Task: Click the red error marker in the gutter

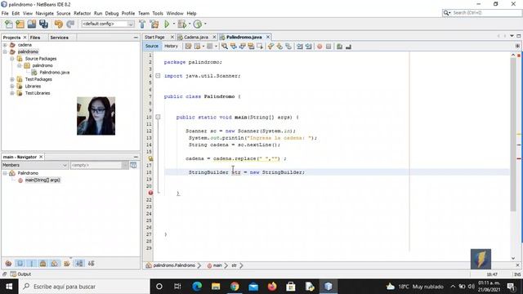Action: point(150,193)
